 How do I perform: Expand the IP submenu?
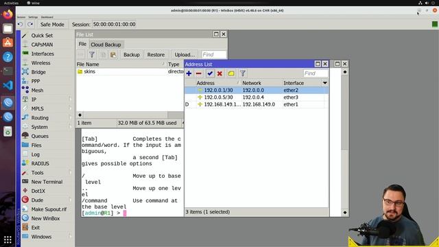[34, 99]
